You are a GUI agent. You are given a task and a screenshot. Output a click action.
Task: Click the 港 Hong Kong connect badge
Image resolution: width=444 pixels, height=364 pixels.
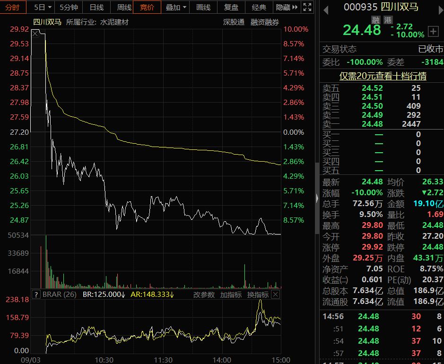[388, 19]
